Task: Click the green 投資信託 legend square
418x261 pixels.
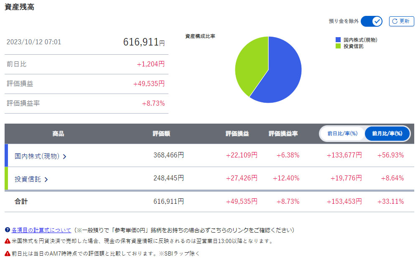Action: [338, 46]
